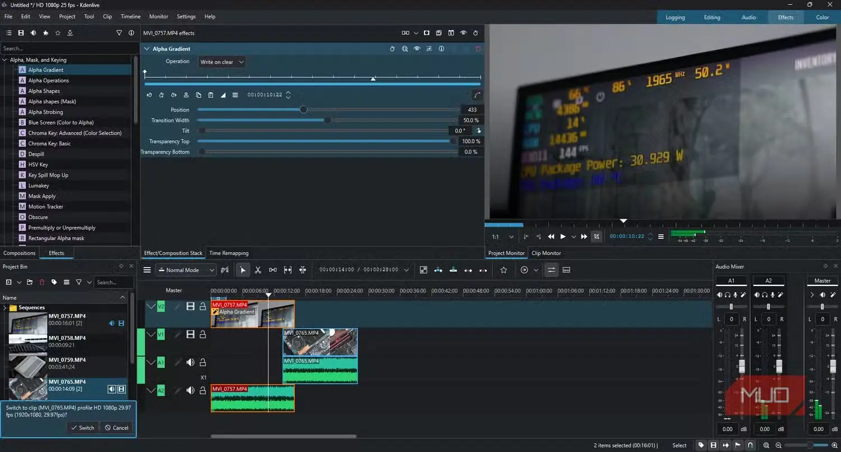Toggle Alpha Gradient effect enabled eye icon
Screen dimensions: 841x452
click(x=417, y=49)
